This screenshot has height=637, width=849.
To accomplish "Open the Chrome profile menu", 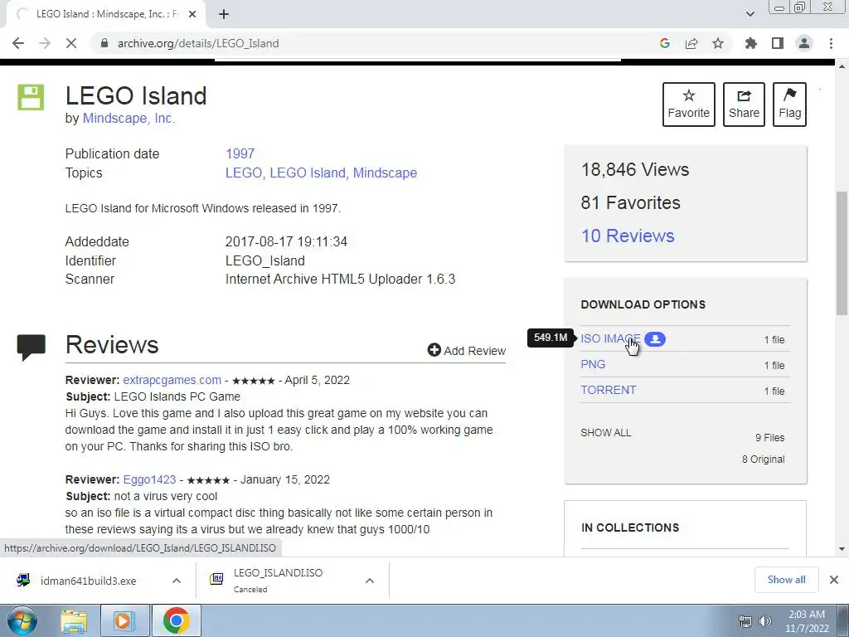I will [x=804, y=43].
